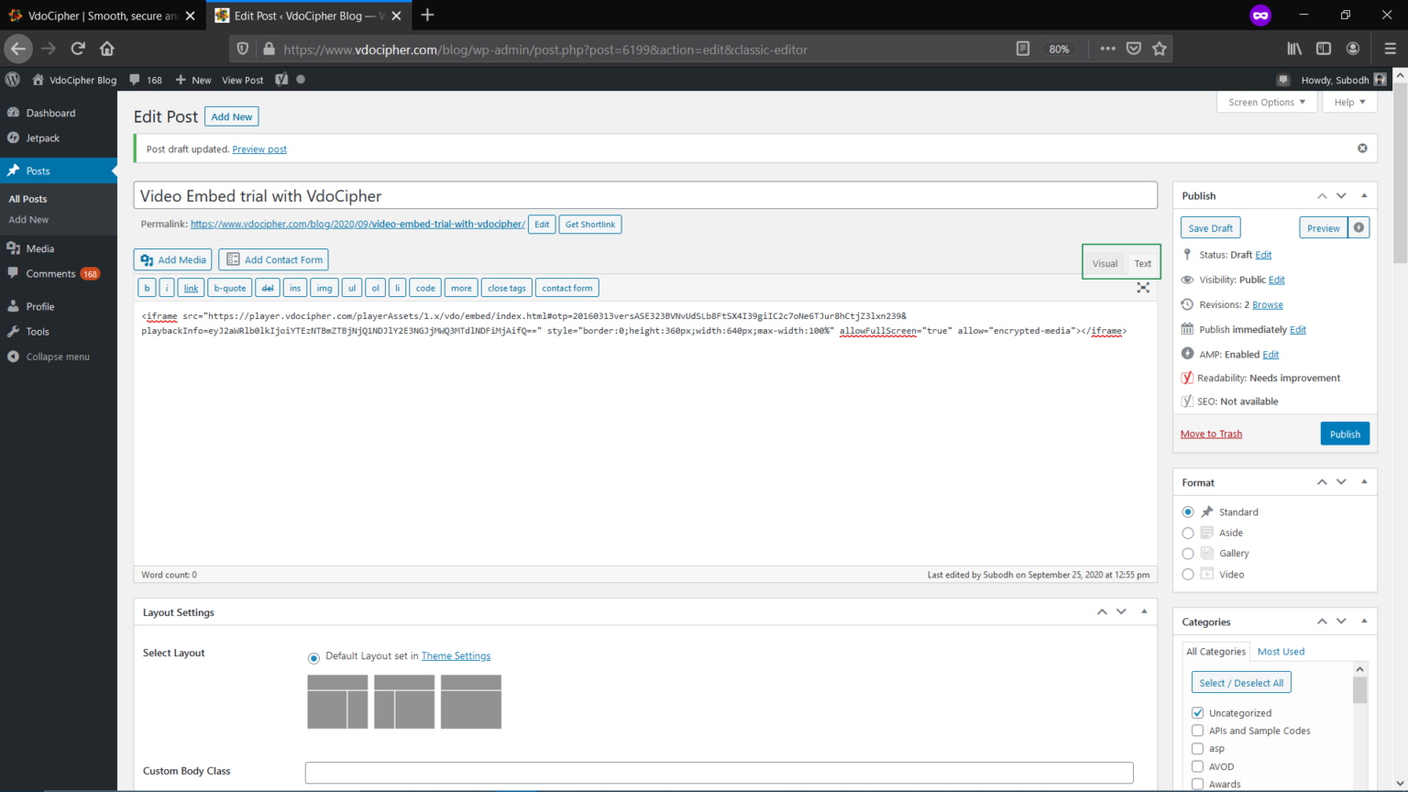Open comments bubble showing 168 in admin bar
The width and height of the screenshot is (1408, 792).
tap(146, 80)
